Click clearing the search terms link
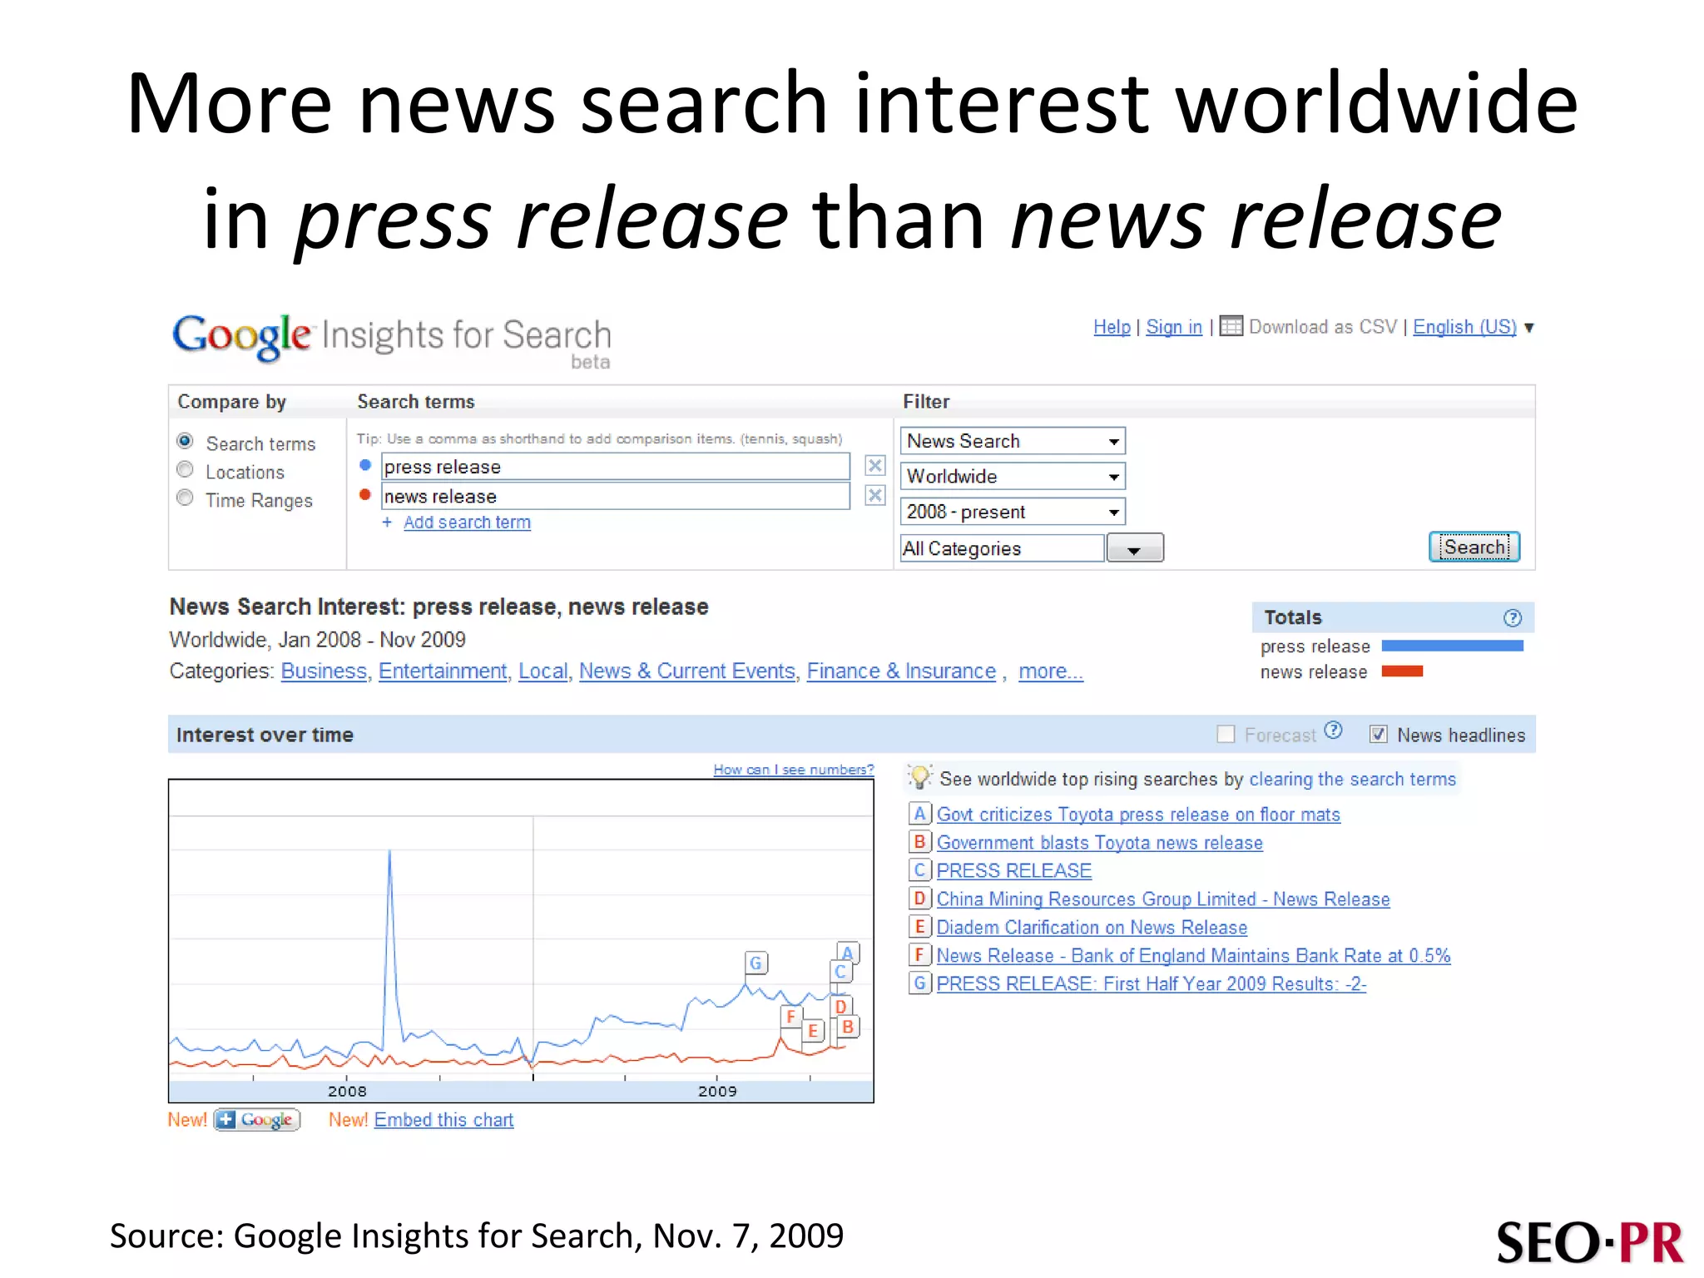This screenshot has height=1278, width=1704. pyautogui.click(x=1353, y=779)
